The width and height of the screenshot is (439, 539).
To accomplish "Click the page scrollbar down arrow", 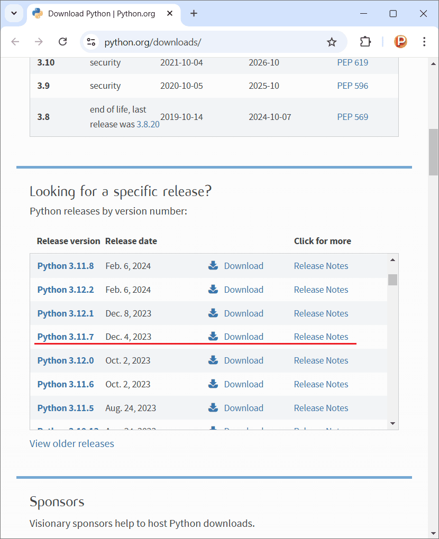I will point(434,534).
